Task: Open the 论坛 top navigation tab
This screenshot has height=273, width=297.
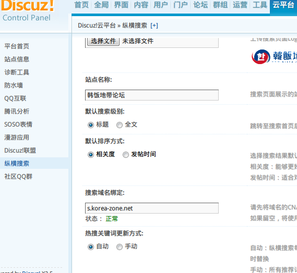Action: [200, 5]
